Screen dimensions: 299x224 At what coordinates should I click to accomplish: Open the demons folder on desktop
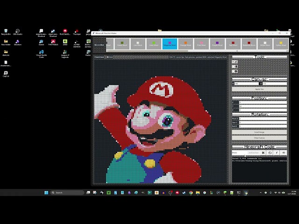(x=6, y=53)
